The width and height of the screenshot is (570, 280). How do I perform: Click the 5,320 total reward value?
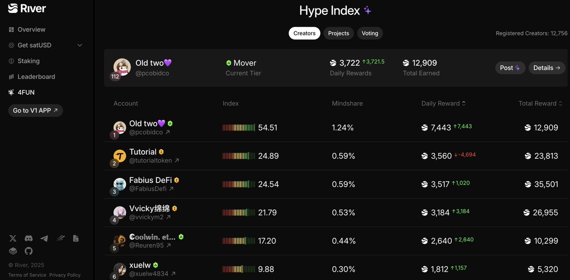pos(548,270)
